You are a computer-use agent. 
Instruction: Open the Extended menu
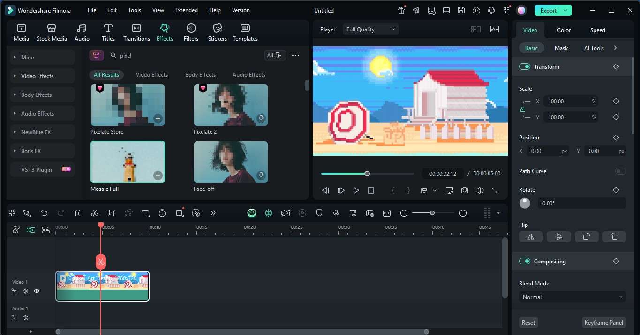[x=187, y=10]
